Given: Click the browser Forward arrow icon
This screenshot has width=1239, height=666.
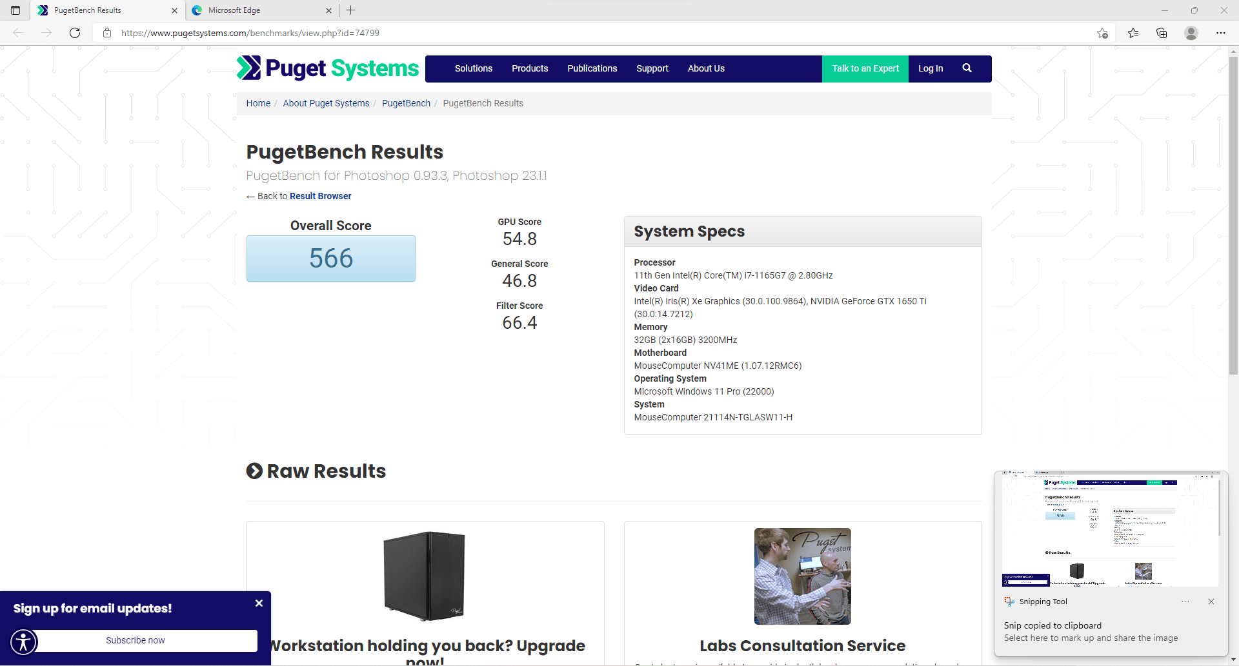Looking at the screenshot, I should [46, 33].
